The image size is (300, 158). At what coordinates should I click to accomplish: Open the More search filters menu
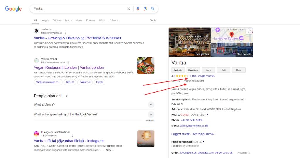coord(113,20)
